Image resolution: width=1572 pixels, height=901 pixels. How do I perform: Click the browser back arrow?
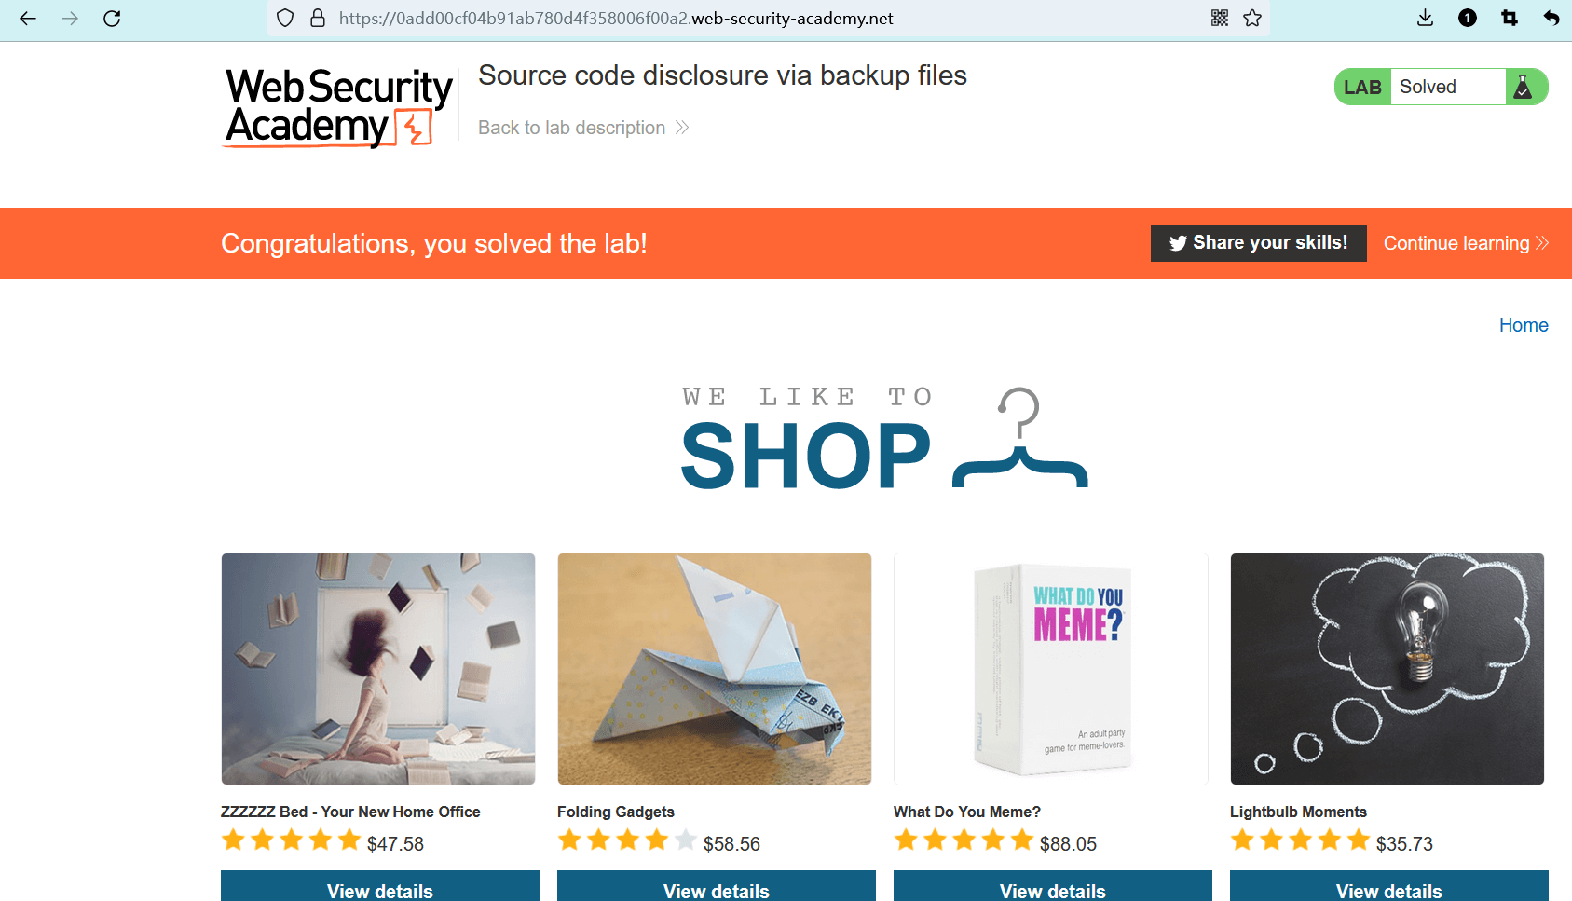28,19
